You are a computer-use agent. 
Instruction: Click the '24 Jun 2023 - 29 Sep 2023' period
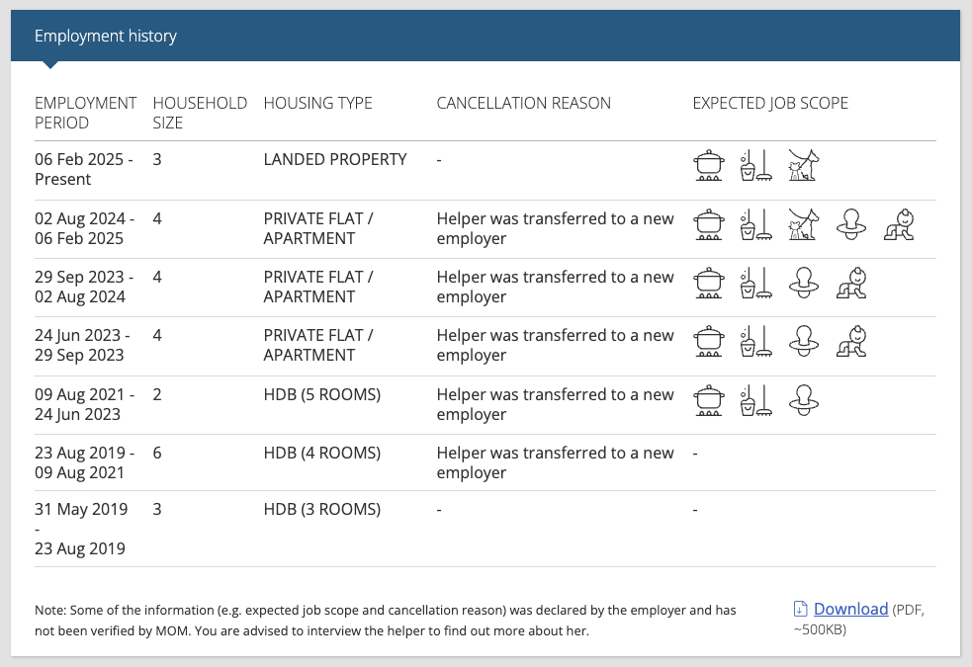click(x=82, y=345)
